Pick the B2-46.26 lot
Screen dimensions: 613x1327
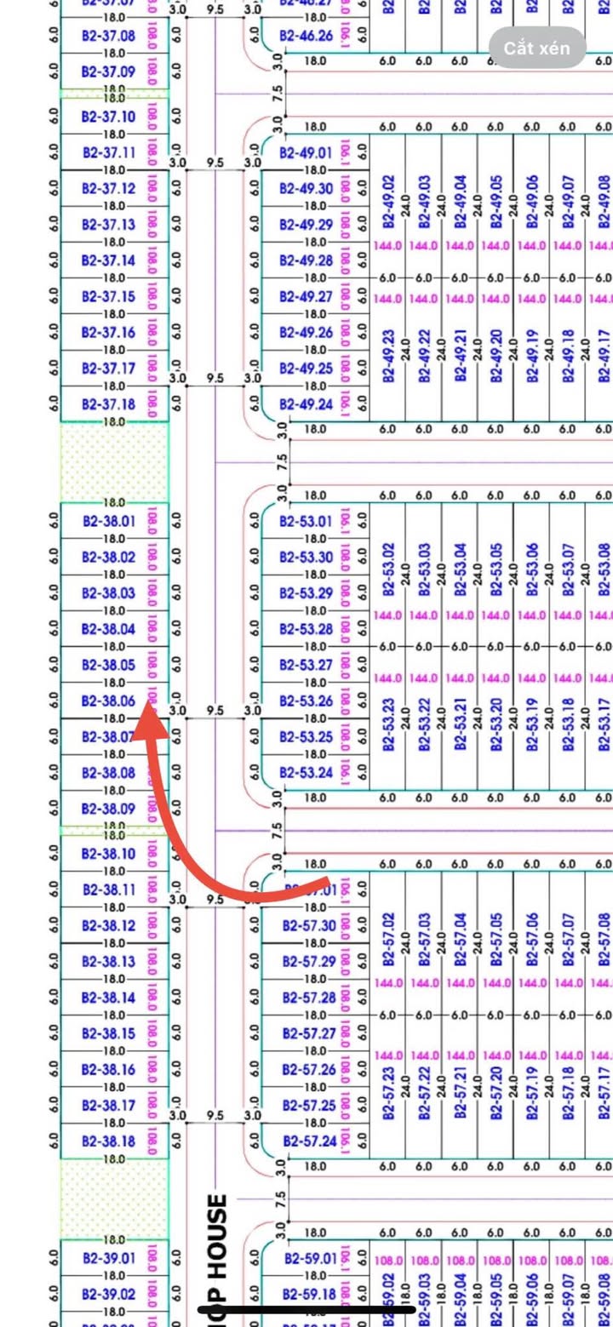click(306, 37)
